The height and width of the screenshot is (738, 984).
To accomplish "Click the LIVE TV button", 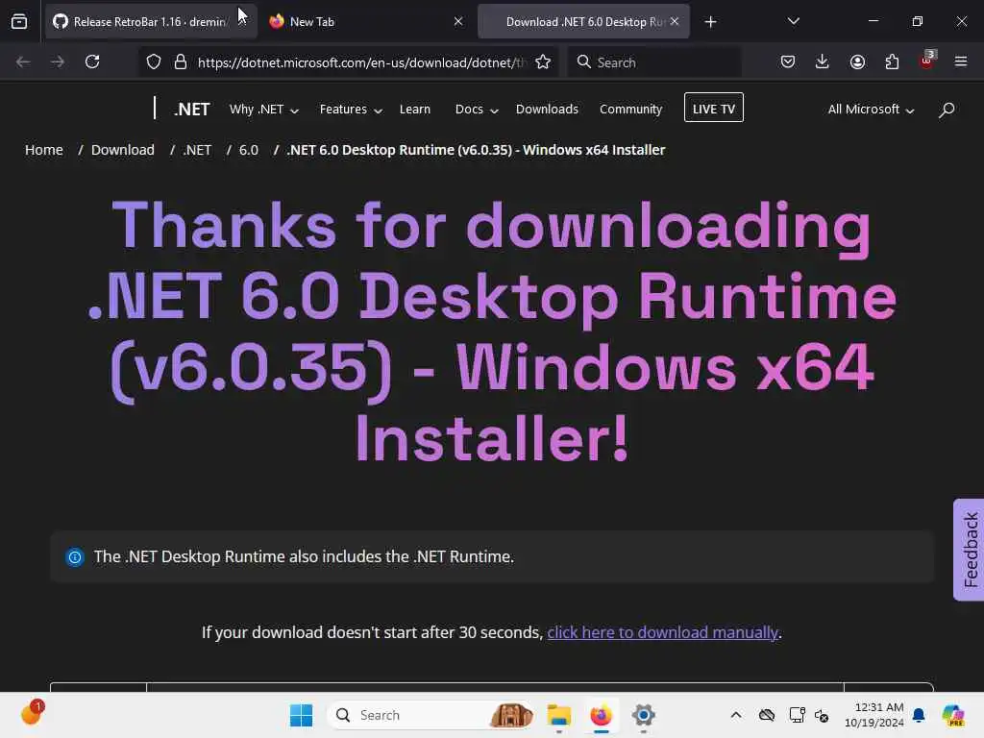I will point(714,108).
